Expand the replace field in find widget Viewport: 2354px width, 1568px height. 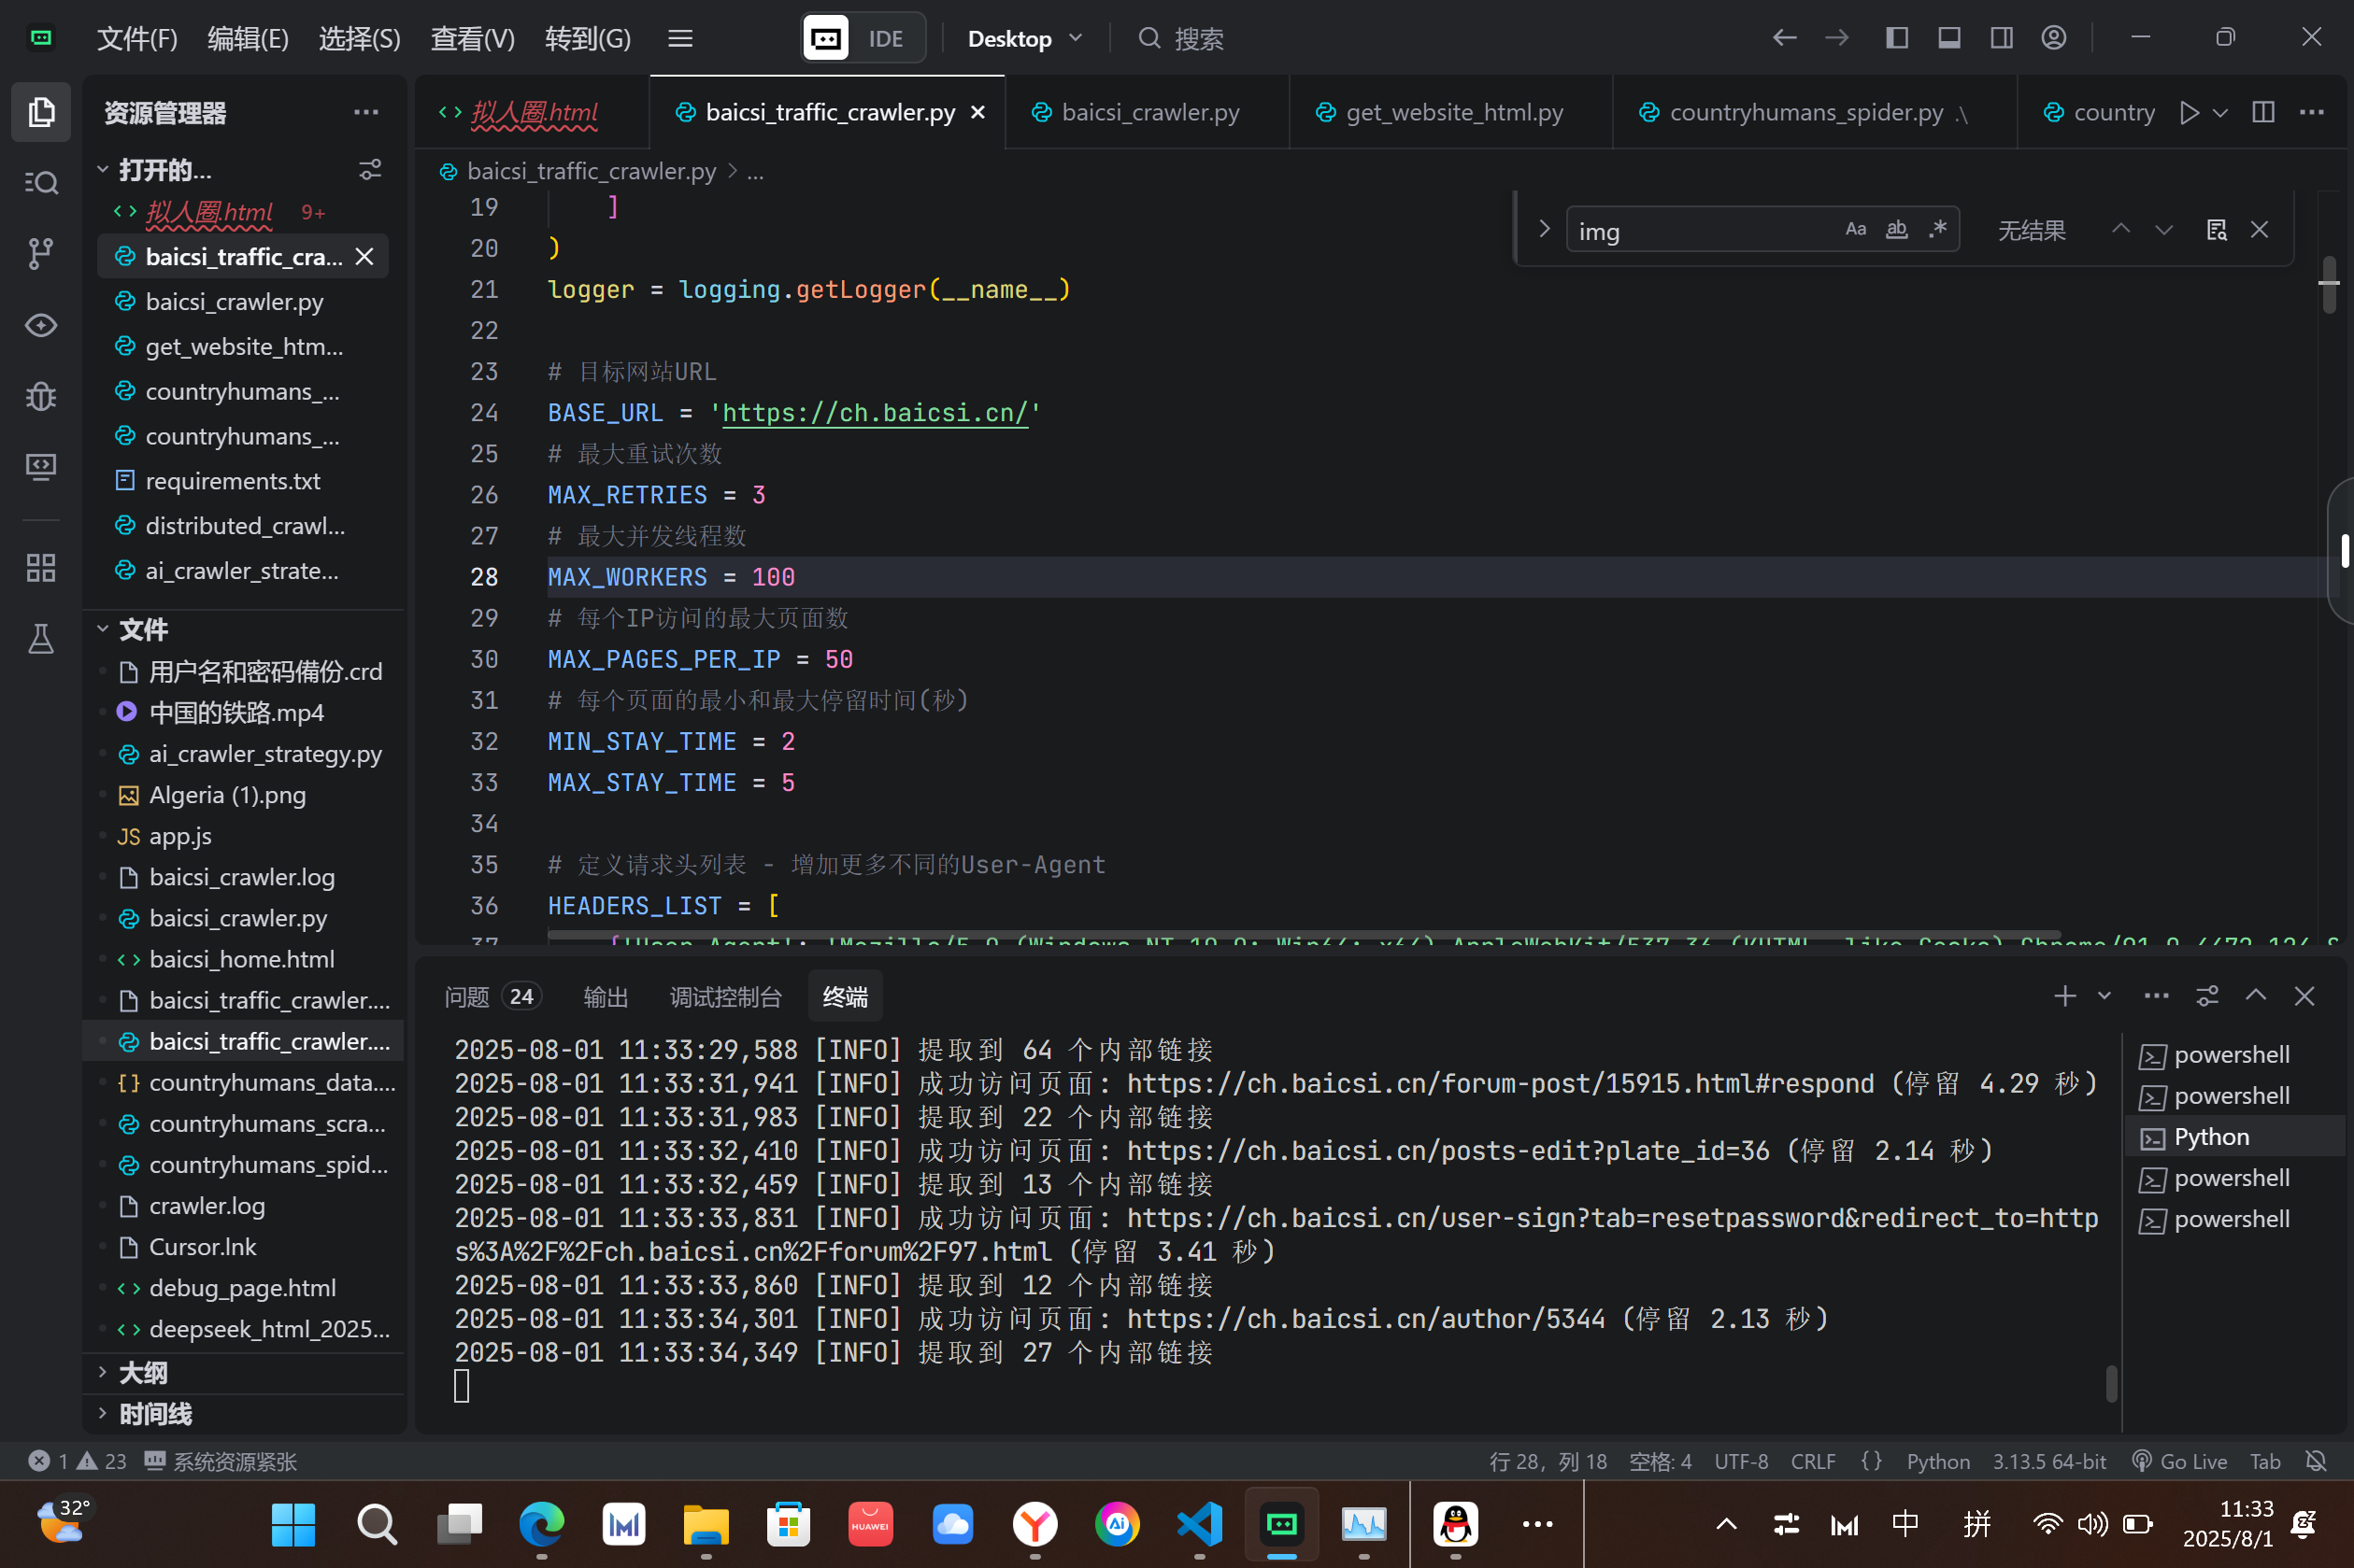click(x=1544, y=230)
